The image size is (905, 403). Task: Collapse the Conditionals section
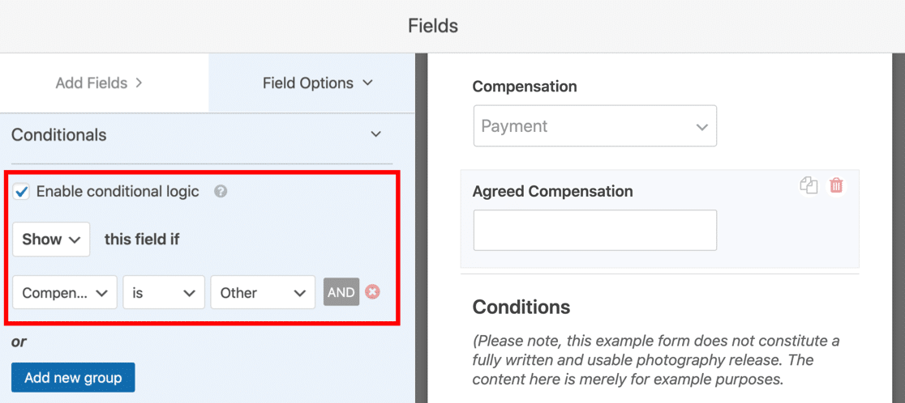(375, 134)
